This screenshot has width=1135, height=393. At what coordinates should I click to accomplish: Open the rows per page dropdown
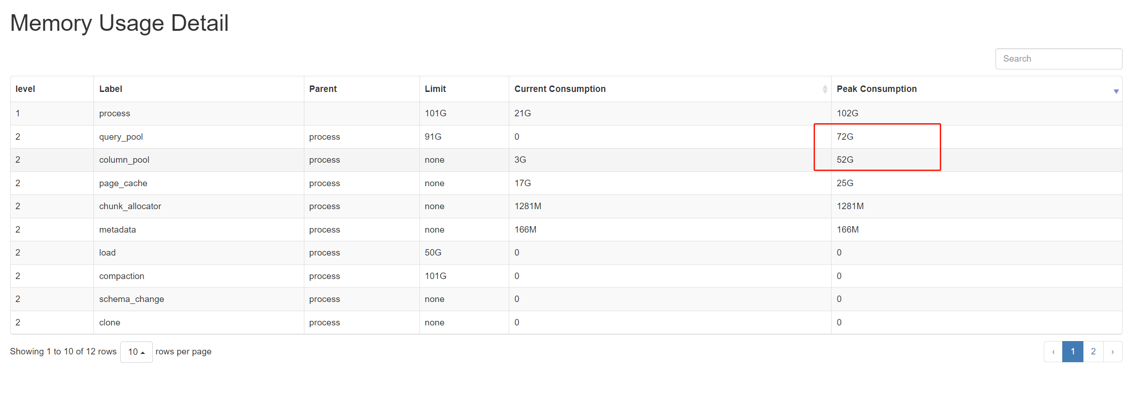136,352
